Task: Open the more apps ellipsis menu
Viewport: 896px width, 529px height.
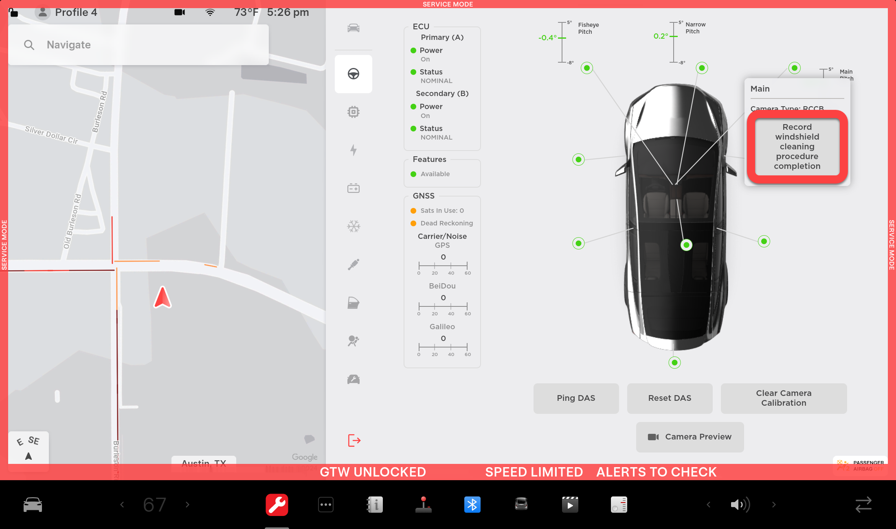Action: coord(326,505)
